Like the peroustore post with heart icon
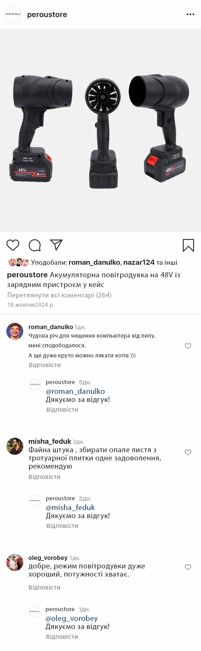The height and width of the screenshot is (651, 201). pyautogui.click(x=13, y=245)
